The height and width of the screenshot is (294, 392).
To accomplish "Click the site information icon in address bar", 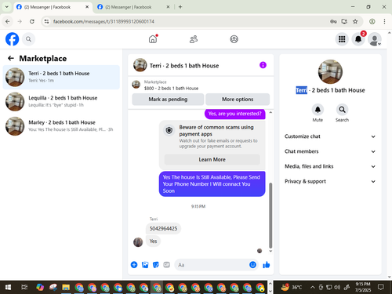I will coord(46,21).
